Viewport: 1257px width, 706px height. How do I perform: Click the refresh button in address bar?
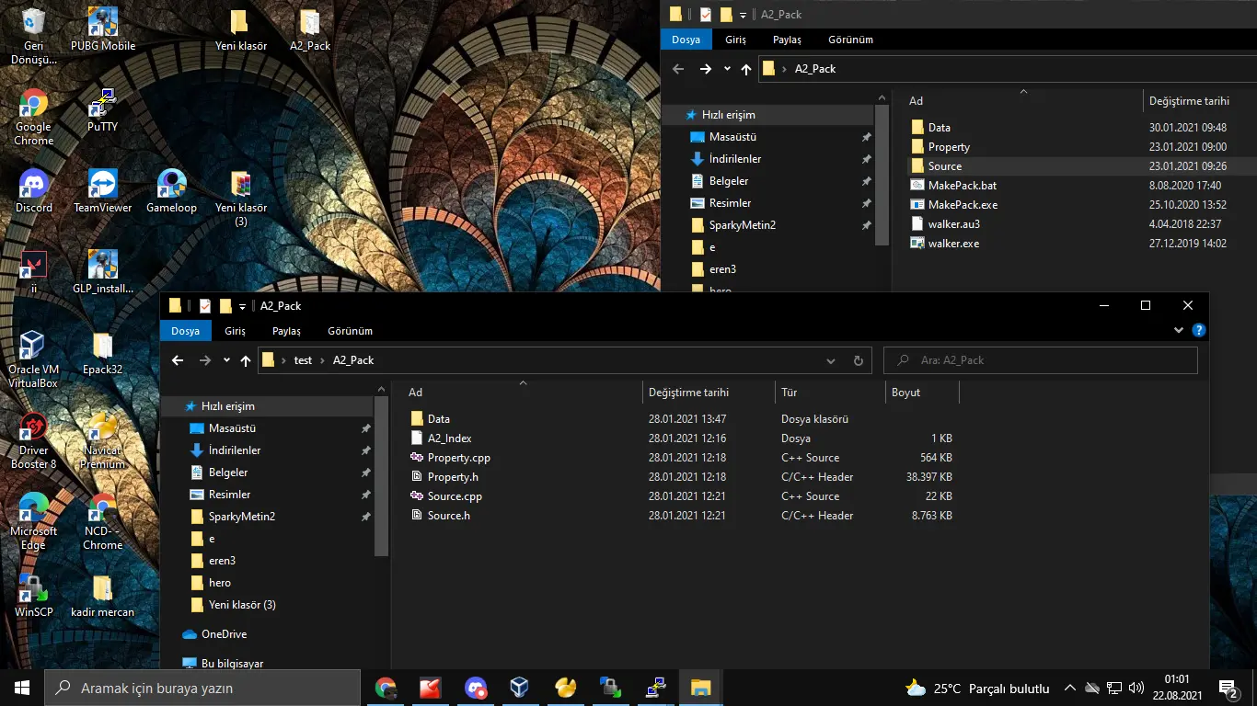click(858, 360)
